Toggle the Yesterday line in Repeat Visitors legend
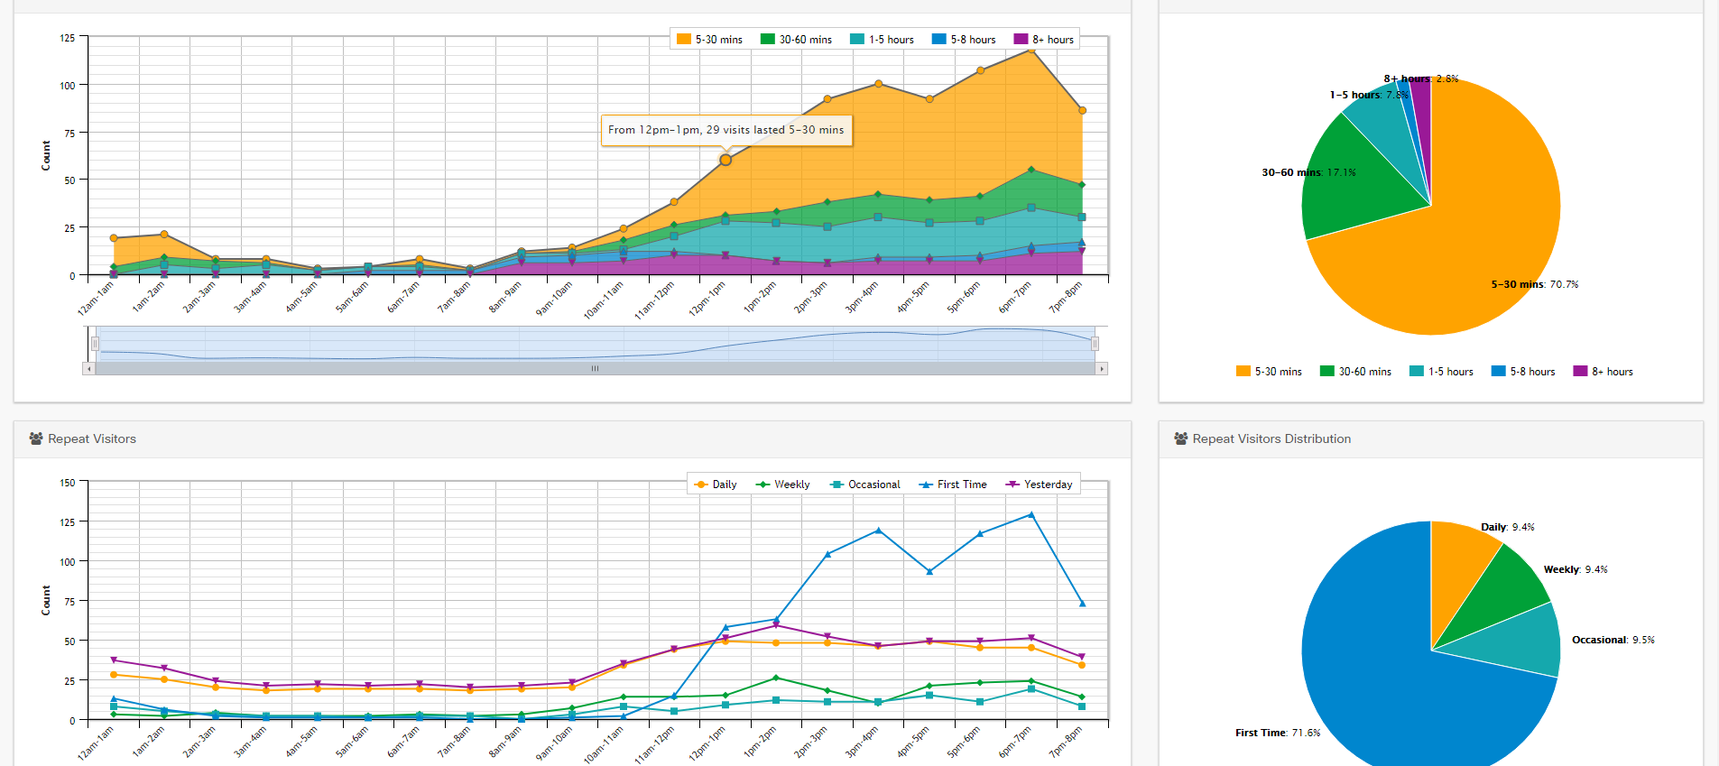 [1039, 485]
